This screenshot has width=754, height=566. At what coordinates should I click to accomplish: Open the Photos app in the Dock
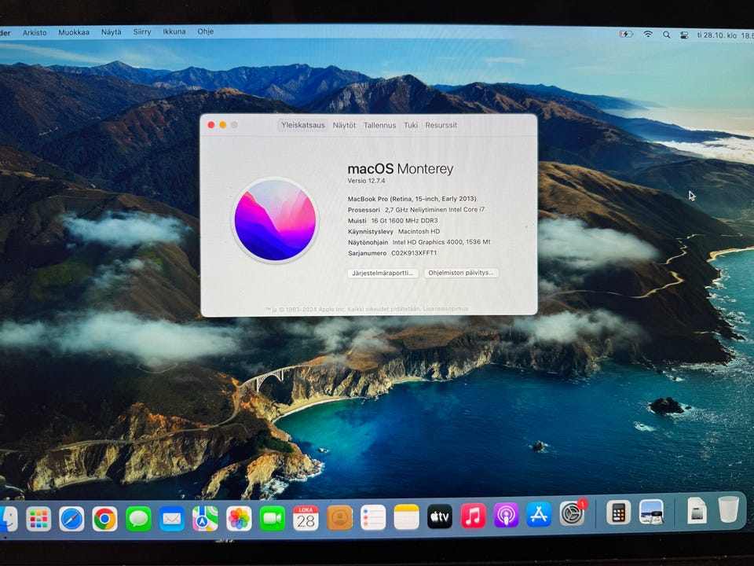point(239,519)
